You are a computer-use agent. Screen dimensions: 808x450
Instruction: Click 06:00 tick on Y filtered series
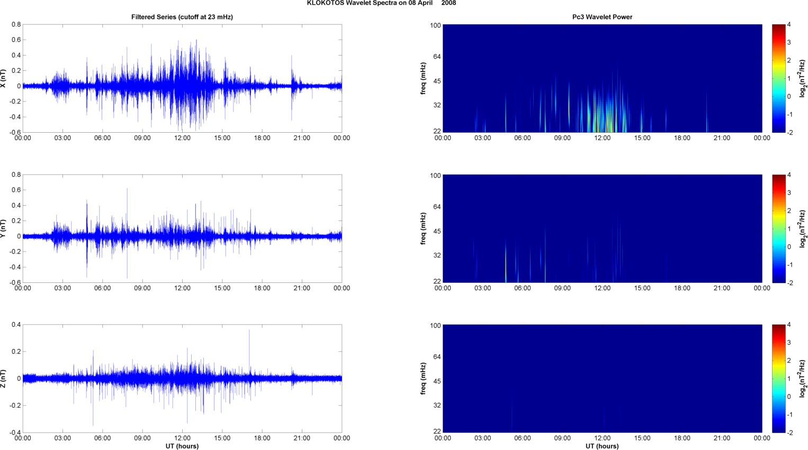[102, 288]
